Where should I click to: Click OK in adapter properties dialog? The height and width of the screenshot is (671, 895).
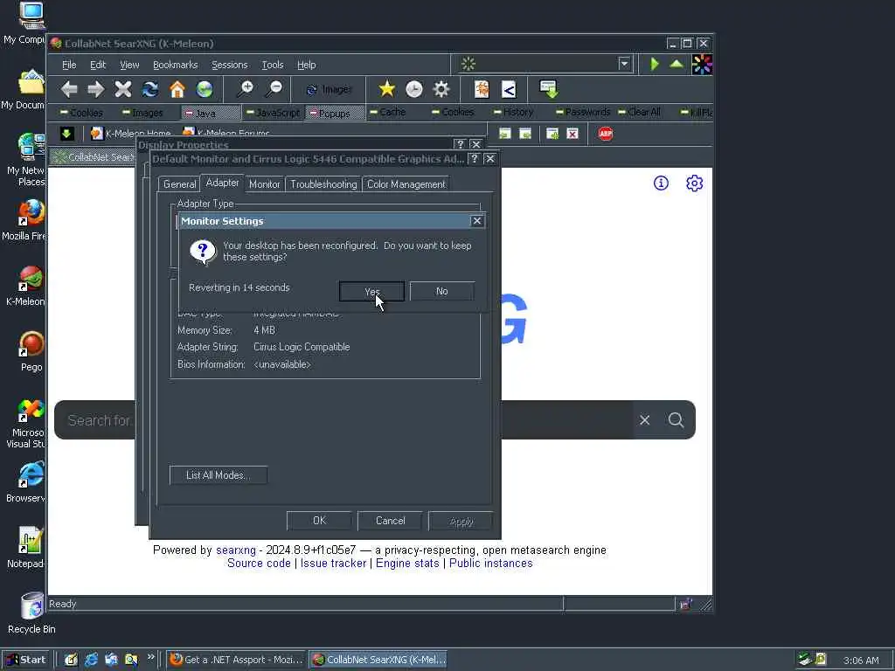[319, 521]
